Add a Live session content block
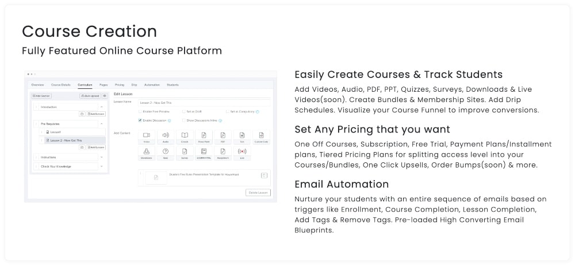This screenshot has width=575, height=265. click(241, 153)
